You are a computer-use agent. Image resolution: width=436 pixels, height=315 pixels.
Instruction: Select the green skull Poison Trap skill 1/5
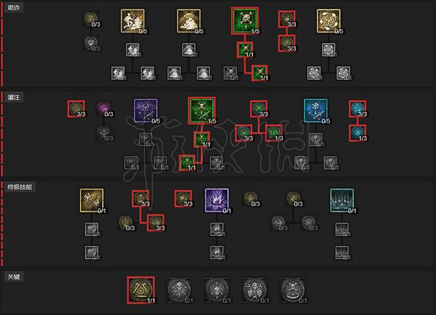245,21
